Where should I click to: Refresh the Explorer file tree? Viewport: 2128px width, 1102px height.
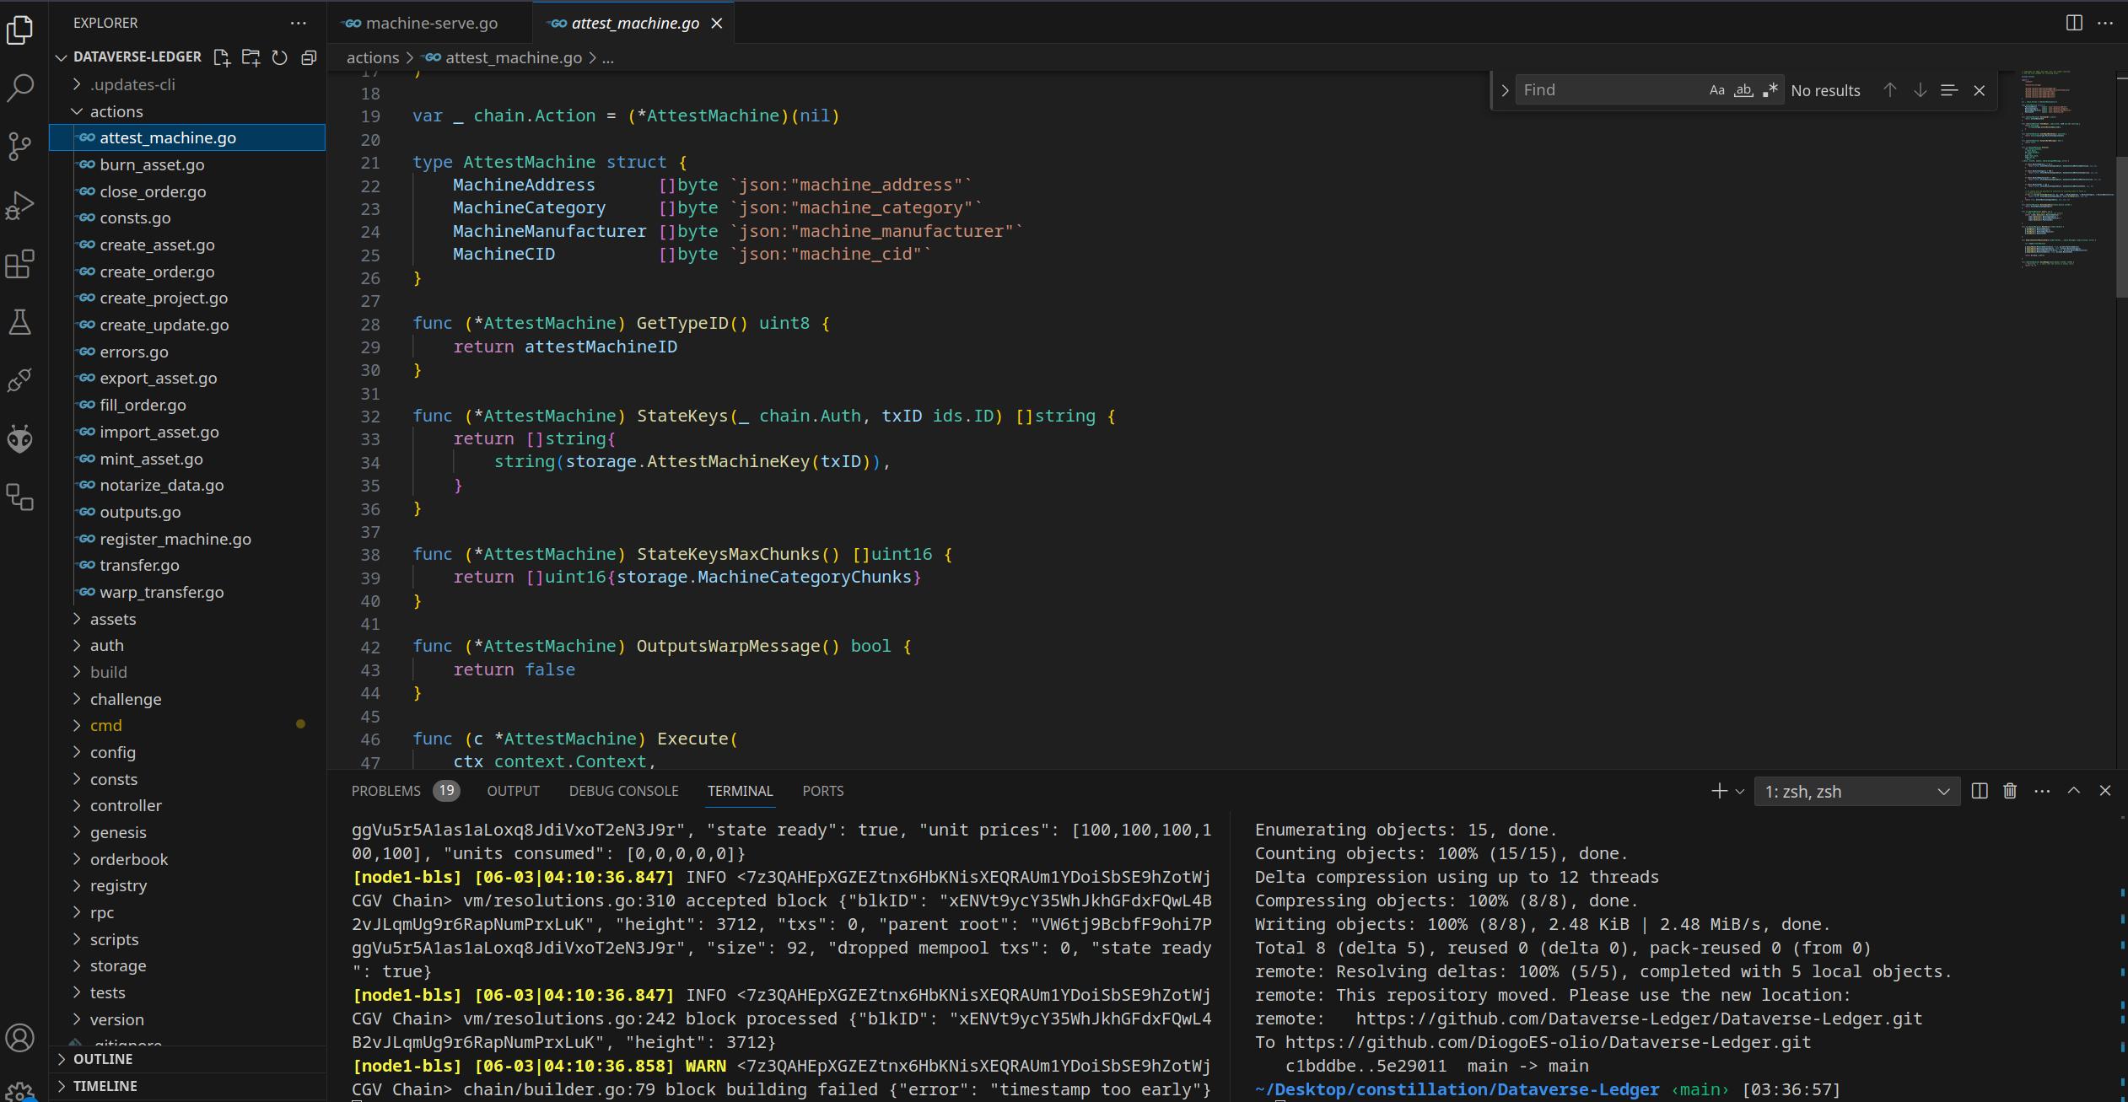click(279, 57)
